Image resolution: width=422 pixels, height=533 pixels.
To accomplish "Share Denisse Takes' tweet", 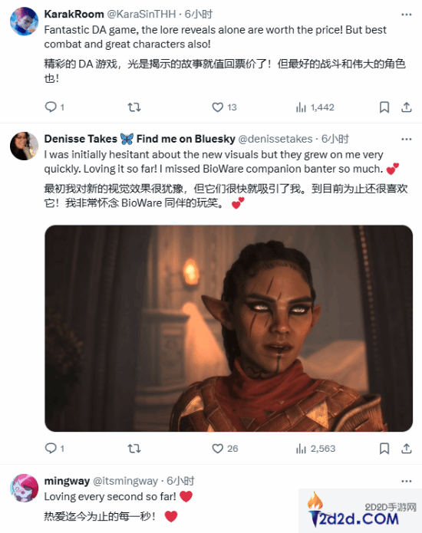I will pyautogui.click(x=407, y=449).
